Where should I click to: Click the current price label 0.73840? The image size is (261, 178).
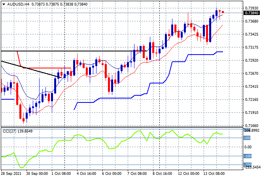click(x=252, y=13)
